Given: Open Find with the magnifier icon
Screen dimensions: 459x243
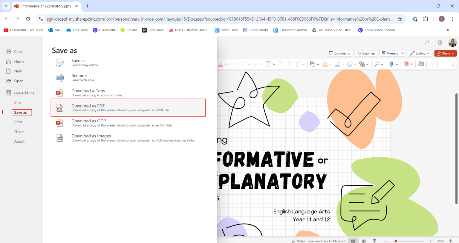Looking at the screenshot, I should (x=377, y=64).
